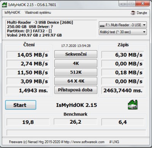152x148 pixels.
Task: Select the 11,50 MB/s read value
Action: click(x=28, y=73)
